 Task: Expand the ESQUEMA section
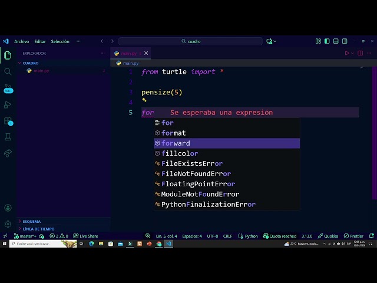click(32, 222)
